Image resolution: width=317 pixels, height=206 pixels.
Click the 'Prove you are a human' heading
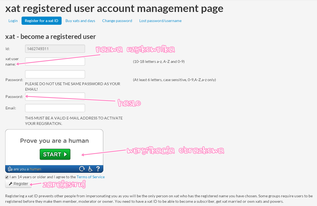click(x=55, y=141)
